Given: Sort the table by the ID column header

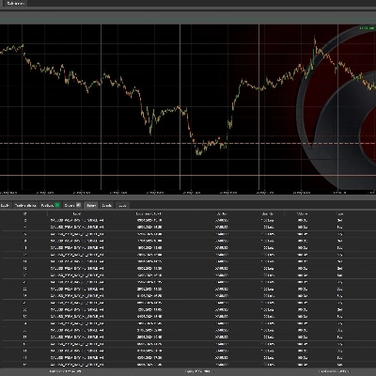Looking at the screenshot, I should coord(25,213).
